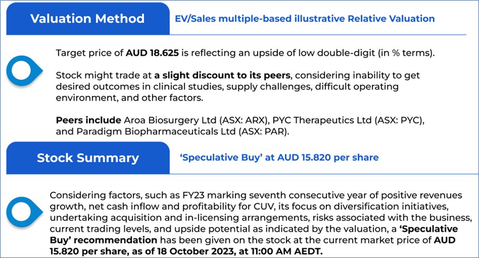479x258 pixels.
Task: Click the bold 'Peers include' label
Action: point(83,120)
